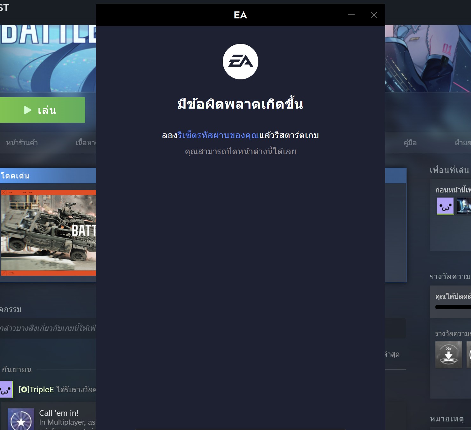
Task: Click the กันยายน month label in activity
Action: 17,369
